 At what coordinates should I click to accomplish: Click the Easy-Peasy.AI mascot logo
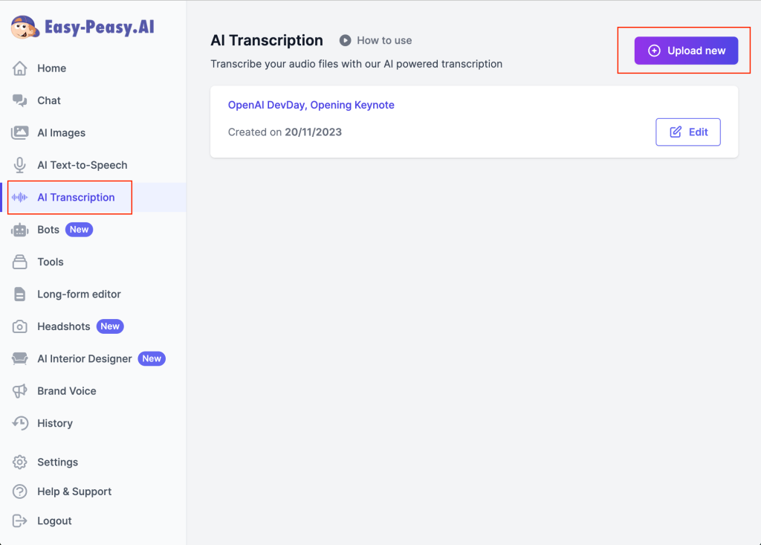(26, 28)
